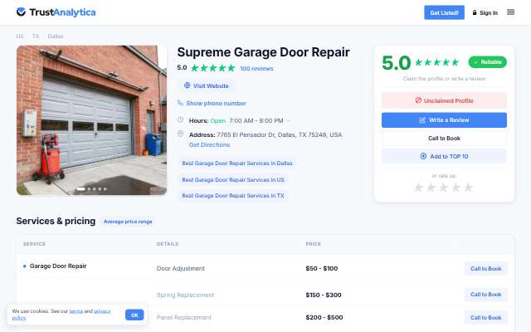Viewport: 531px width, 332px height.
Task: Click the phone icon beside Show phone number
Action: coord(180,103)
